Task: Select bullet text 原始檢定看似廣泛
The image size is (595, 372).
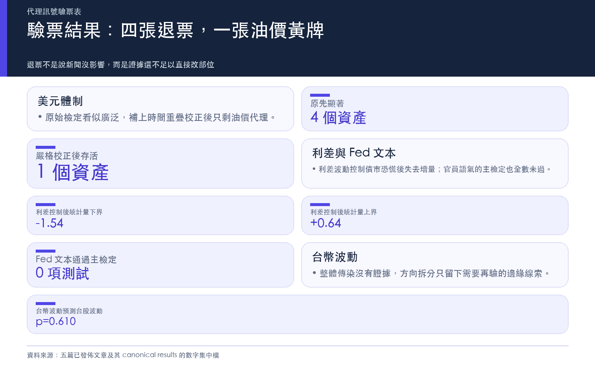Action: point(82,118)
